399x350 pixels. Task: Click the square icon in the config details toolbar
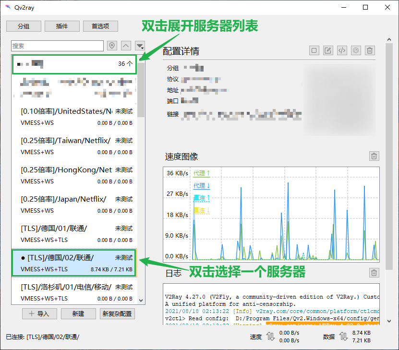[x=314, y=50]
